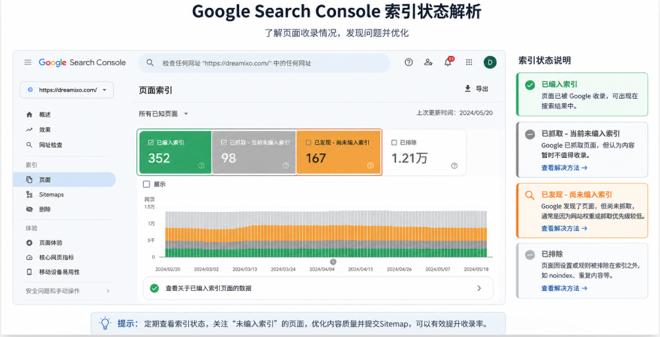Open the hamburger navigation menu
The height and width of the screenshot is (337, 660).
(x=28, y=63)
